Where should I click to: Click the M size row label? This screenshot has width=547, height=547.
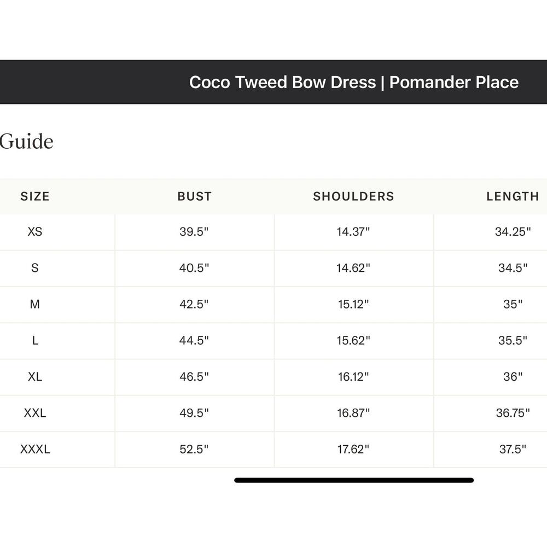[35, 304]
